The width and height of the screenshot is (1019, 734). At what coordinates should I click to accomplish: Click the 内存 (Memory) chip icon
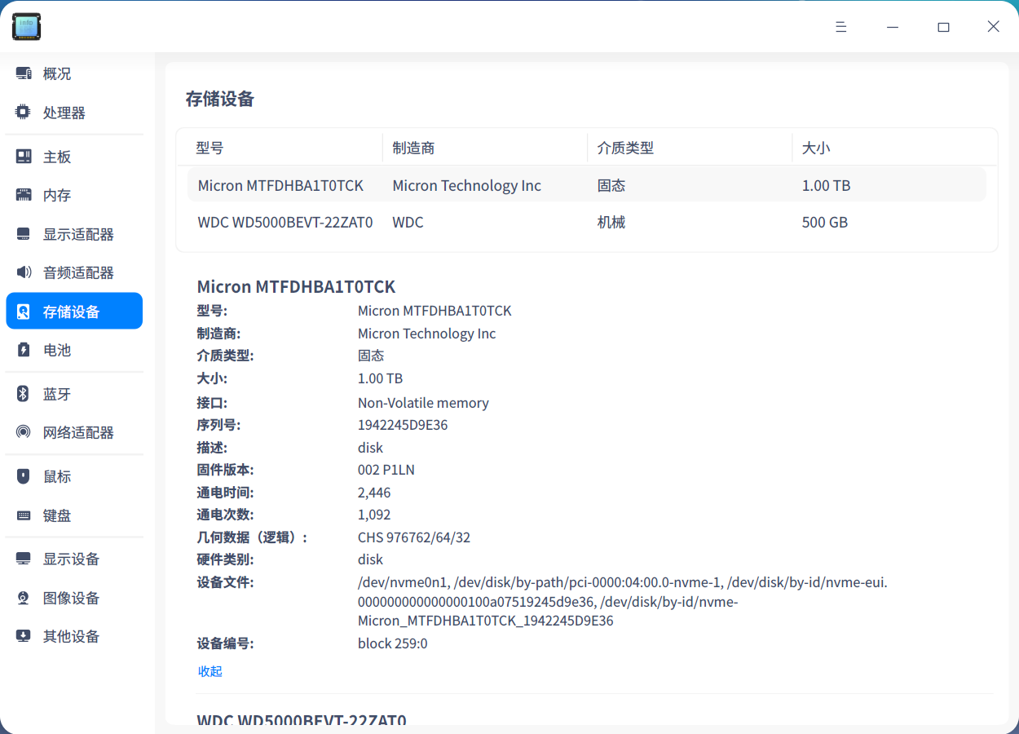click(23, 195)
